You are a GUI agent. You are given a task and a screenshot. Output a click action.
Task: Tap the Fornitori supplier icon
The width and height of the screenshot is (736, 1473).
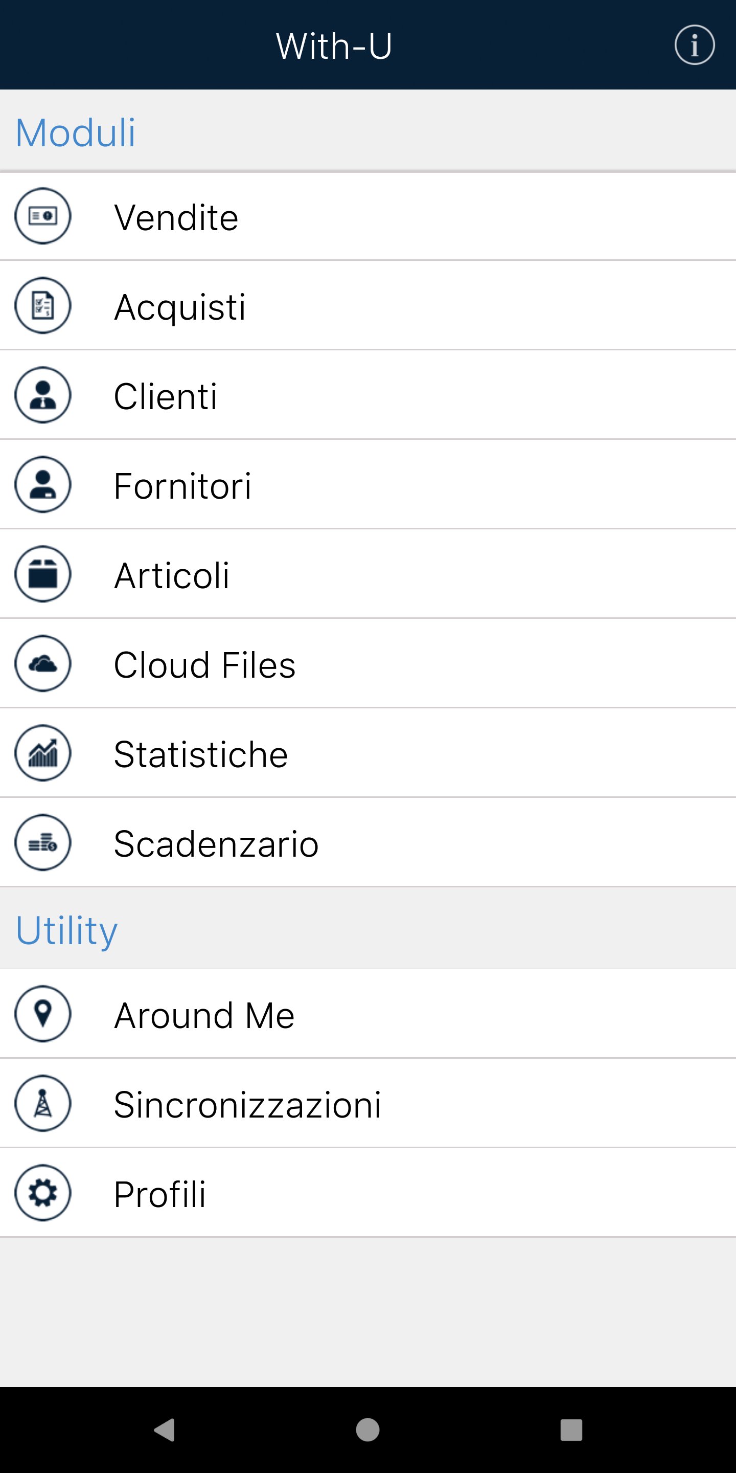click(43, 484)
